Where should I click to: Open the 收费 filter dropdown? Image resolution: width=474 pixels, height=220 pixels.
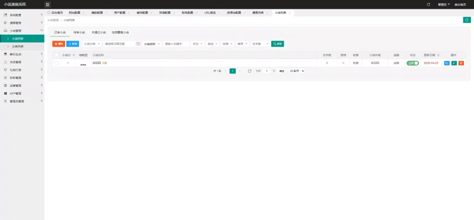pos(227,44)
